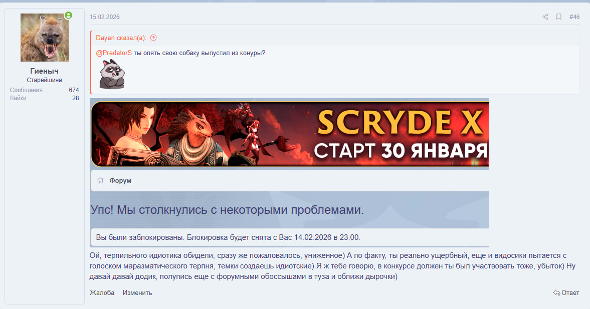Click the Жалоба report link
Viewport: 590px width, 309px height.
click(102, 293)
